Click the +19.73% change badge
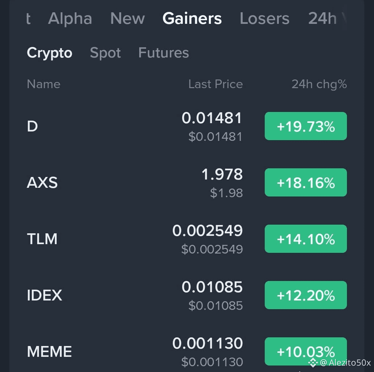Viewport: 374px width, 372px height. pos(305,126)
